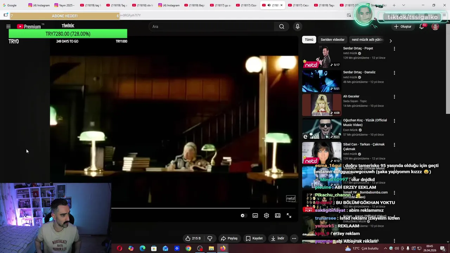This screenshot has width=450, height=253.
Task: Go to YouTube Premium home logo
Action: (29, 26)
